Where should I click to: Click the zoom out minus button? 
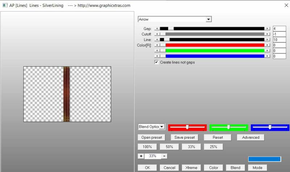tap(164, 156)
